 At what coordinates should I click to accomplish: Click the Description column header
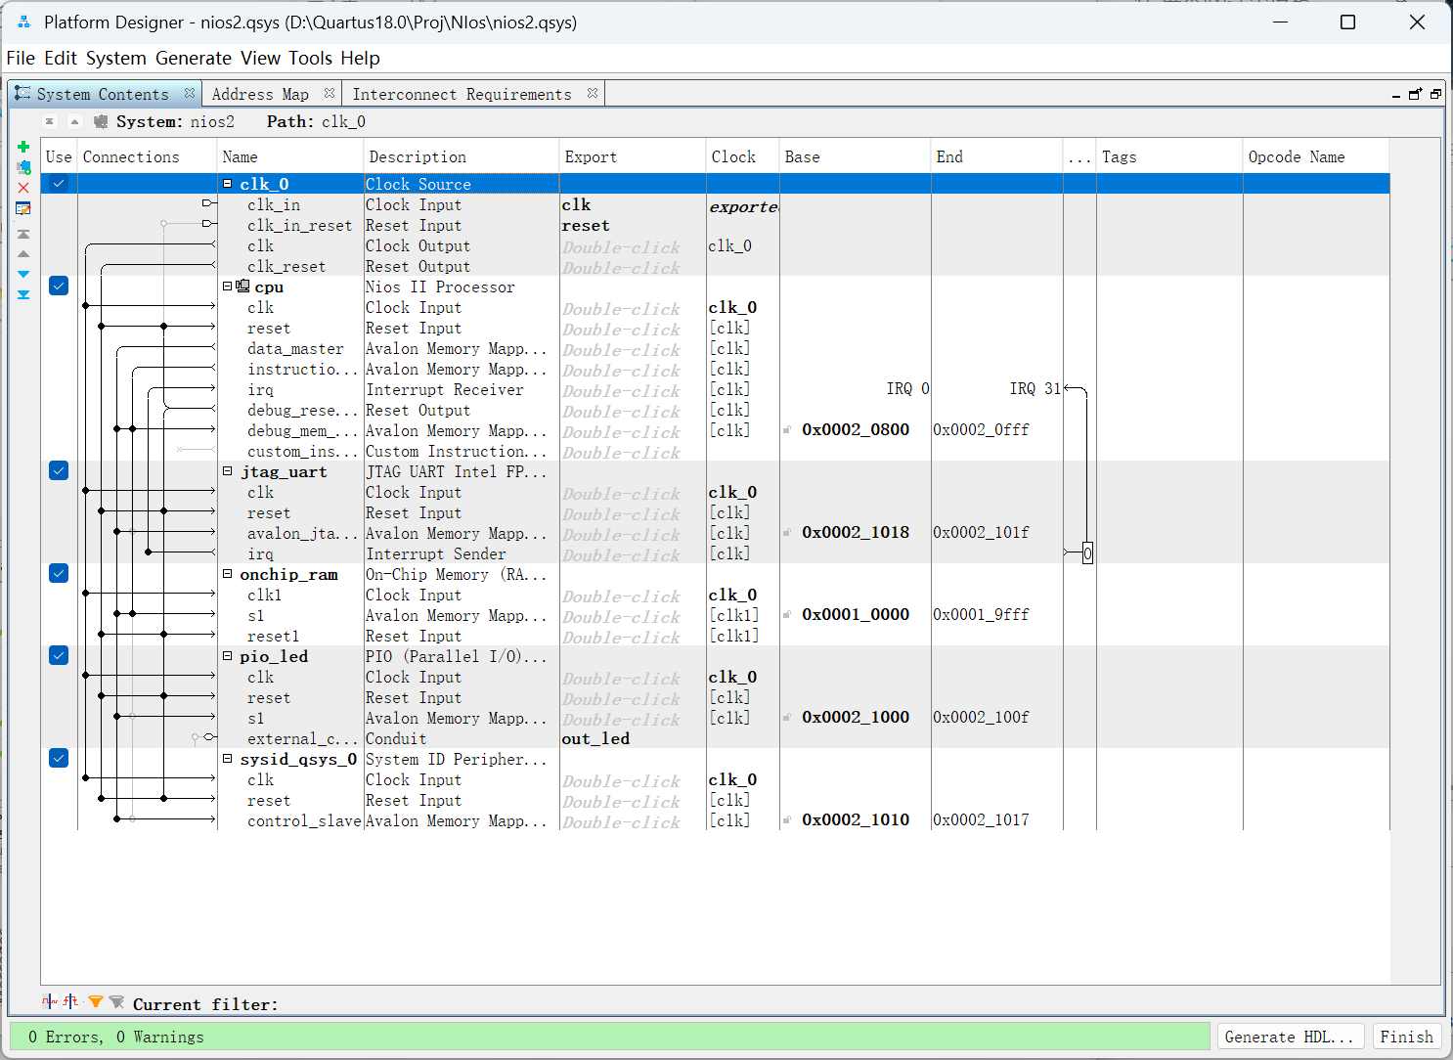tap(461, 156)
